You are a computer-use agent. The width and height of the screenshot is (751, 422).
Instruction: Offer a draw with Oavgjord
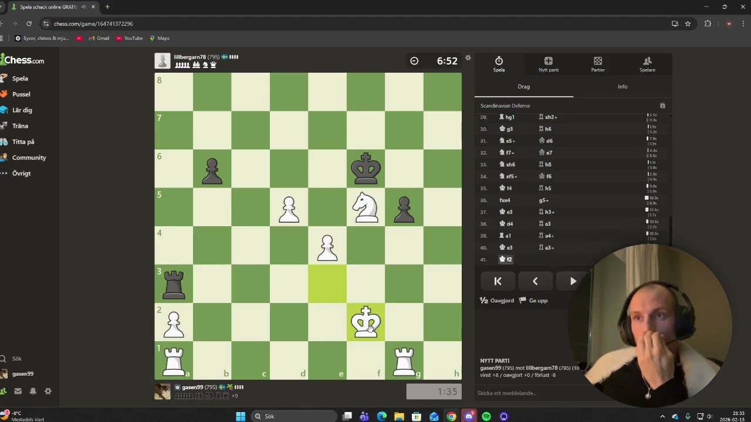[497, 301]
